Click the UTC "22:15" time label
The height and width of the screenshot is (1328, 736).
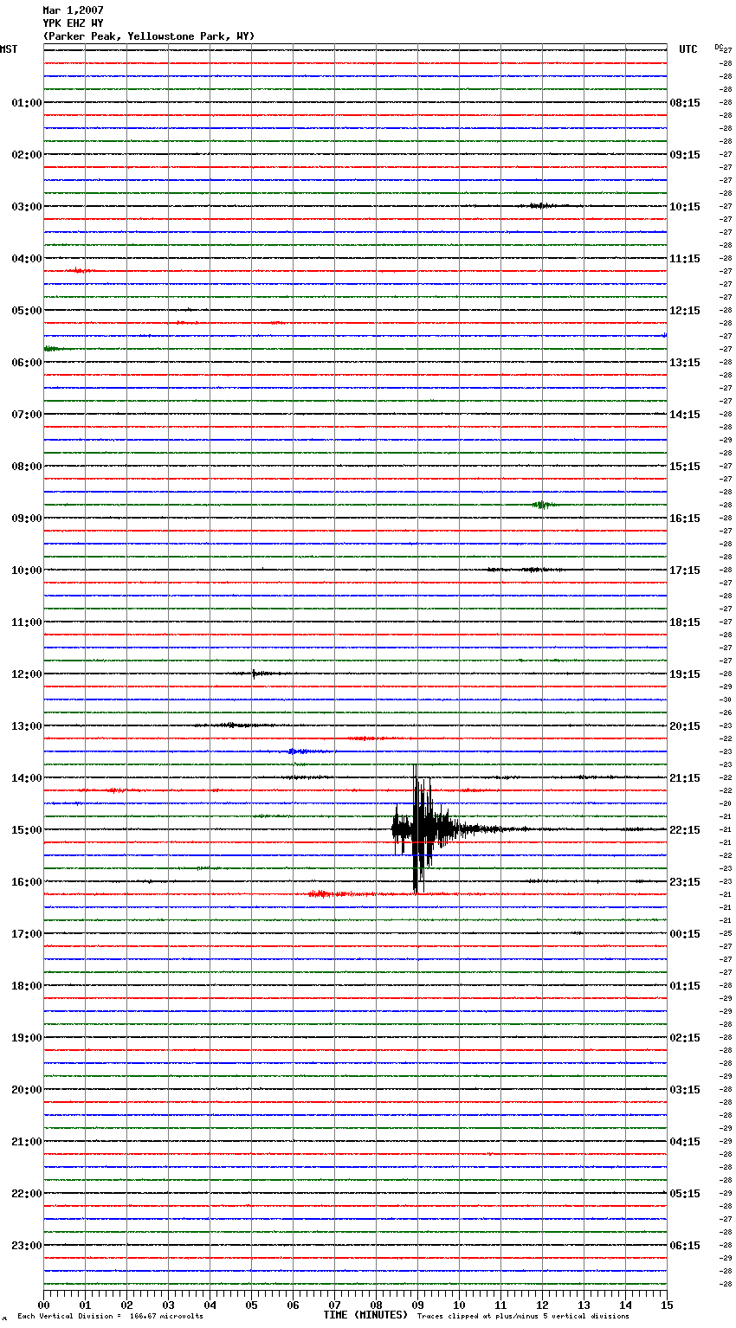(685, 830)
